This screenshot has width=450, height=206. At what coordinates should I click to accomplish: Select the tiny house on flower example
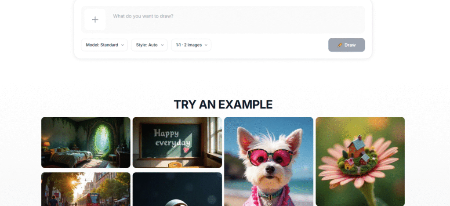(360, 161)
